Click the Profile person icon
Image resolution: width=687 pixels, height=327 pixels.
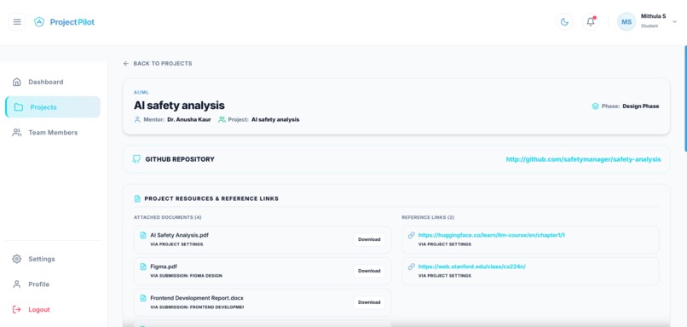pos(17,284)
